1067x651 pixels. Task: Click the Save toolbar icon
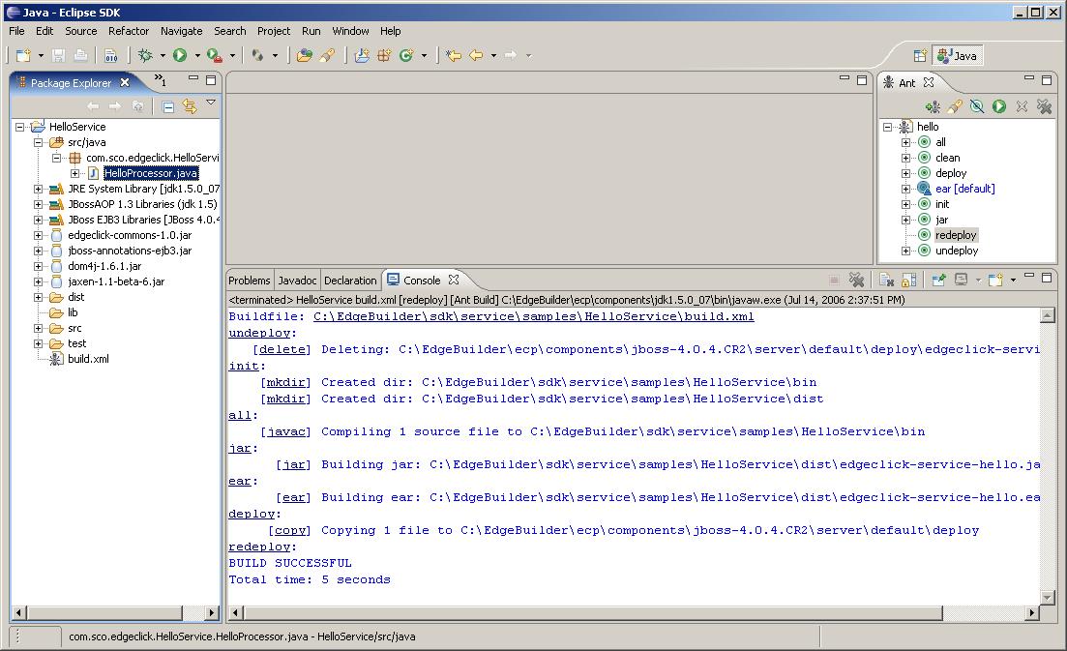pyautogui.click(x=58, y=56)
